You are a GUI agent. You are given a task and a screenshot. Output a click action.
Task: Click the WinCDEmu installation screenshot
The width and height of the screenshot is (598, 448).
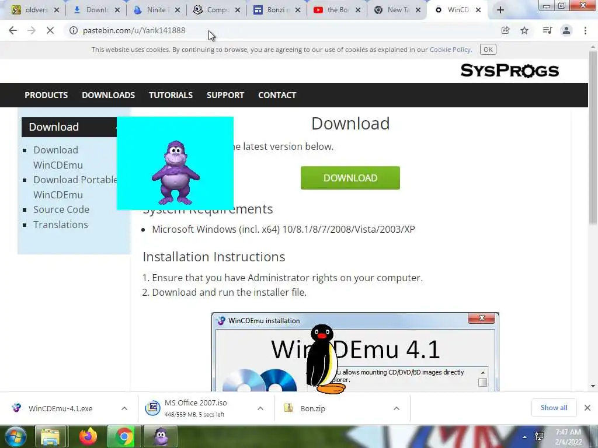point(355,352)
